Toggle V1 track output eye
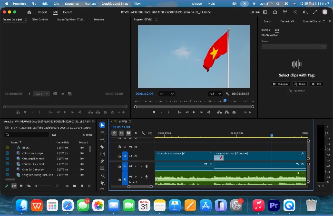This screenshot has width=333, height=216. click(x=136, y=156)
